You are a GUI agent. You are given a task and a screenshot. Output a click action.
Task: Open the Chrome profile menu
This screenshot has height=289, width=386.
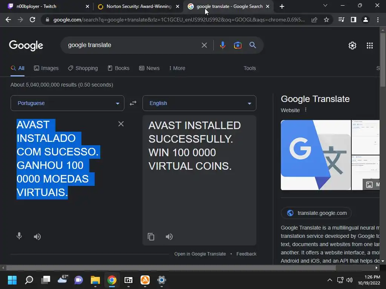[x=366, y=20]
